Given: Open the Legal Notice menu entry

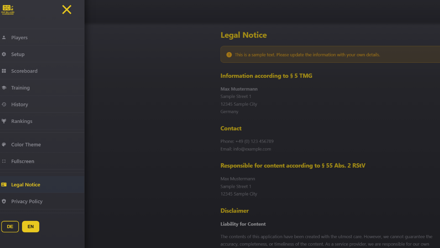Looking at the screenshot, I should (26, 185).
